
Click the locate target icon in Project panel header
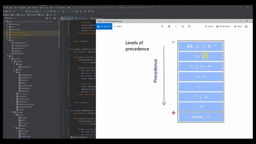(x=47, y=18)
